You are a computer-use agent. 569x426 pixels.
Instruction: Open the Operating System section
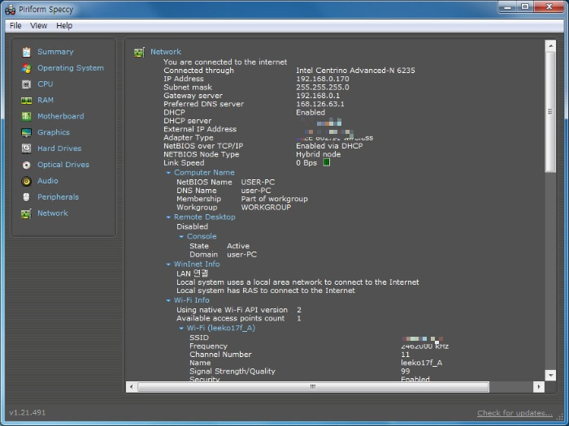(71, 67)
